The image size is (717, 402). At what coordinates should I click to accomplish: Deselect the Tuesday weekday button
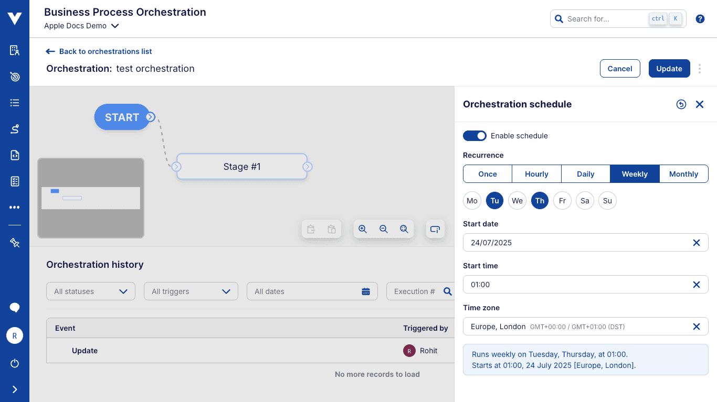494,200
